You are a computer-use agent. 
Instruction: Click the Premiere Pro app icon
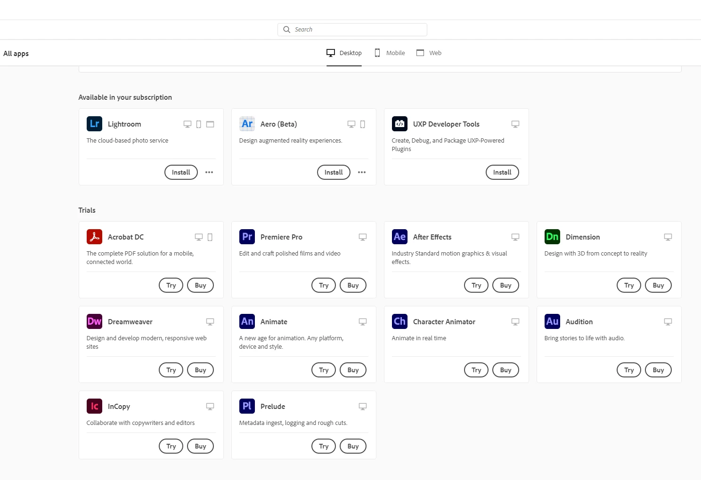(x=247, y=237)
